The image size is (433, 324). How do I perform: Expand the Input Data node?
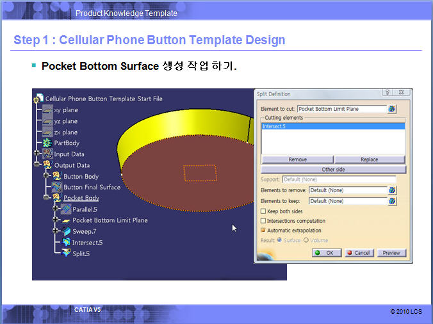tap(38, 154)
